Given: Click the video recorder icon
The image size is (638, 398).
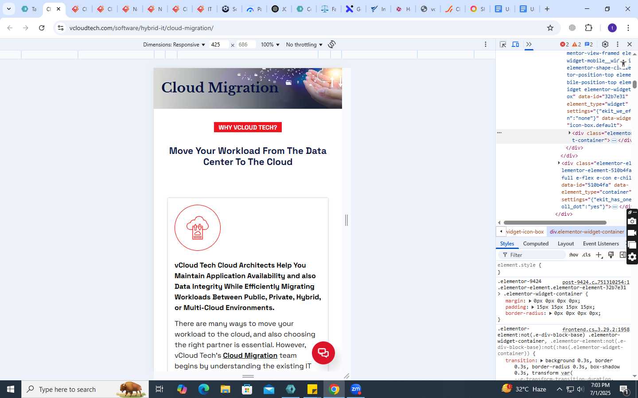Looking at the screenshot, I should pyautogui.click(x=632, y=233).
